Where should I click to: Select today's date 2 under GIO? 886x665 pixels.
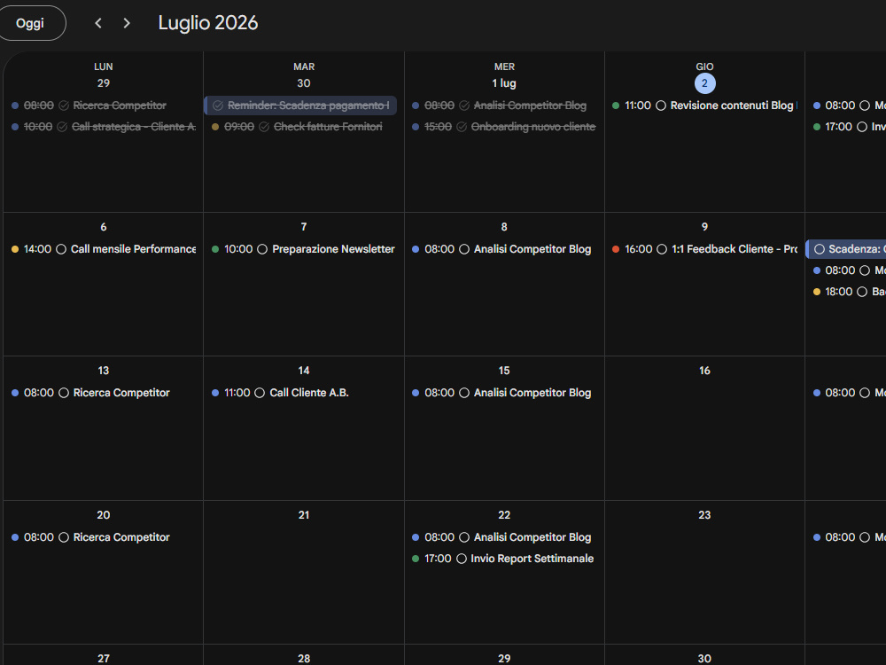pyautogui.click(x=704, y=83)
